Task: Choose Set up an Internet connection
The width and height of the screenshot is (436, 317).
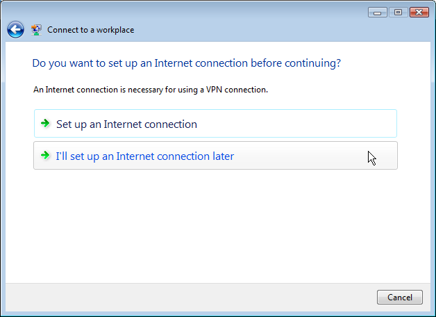Action: click(215, 123)
